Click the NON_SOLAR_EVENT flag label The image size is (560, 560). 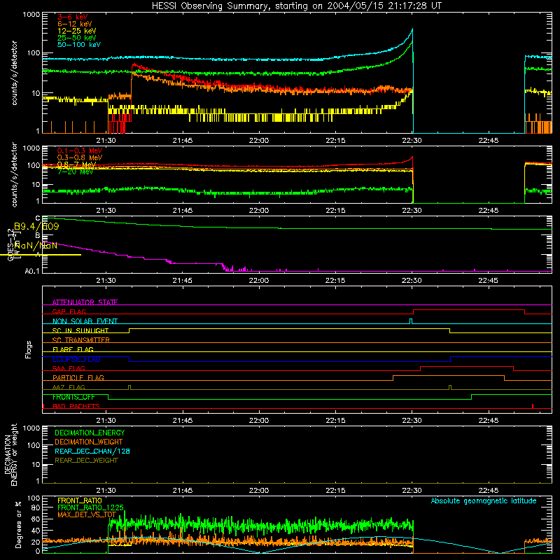pyautogui.click(x=85, y=321)
